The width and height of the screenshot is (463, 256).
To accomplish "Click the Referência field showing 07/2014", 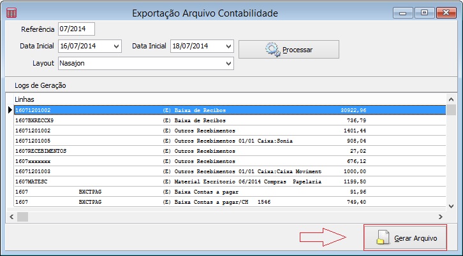I will 77,29.
